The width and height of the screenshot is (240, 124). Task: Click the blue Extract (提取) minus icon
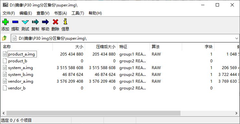coord(15,22)
